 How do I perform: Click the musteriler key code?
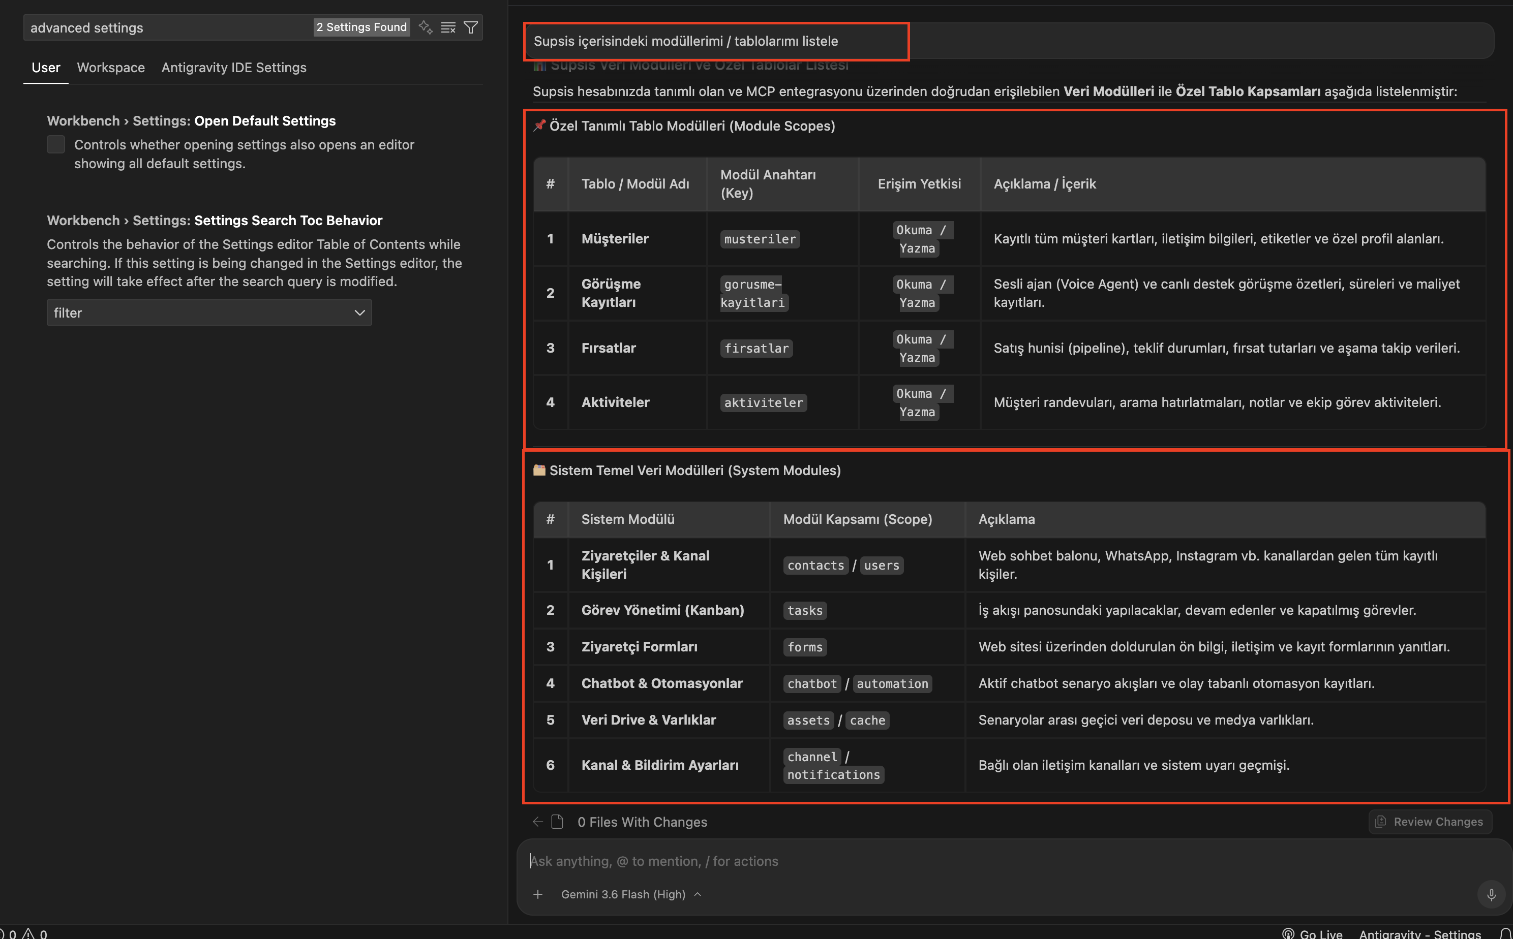760,239
